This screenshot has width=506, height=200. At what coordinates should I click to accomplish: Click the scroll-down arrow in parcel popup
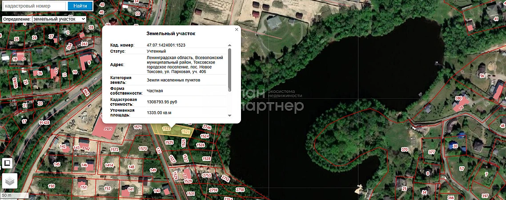click(229, 115)
